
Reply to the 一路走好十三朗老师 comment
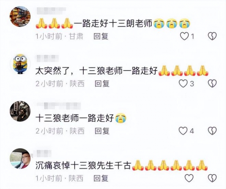tap(101, 36)
